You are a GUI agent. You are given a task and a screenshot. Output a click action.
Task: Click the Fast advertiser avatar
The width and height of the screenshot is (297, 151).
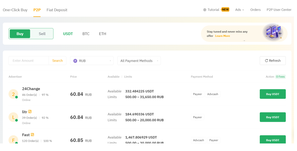[x=13, y=140]
